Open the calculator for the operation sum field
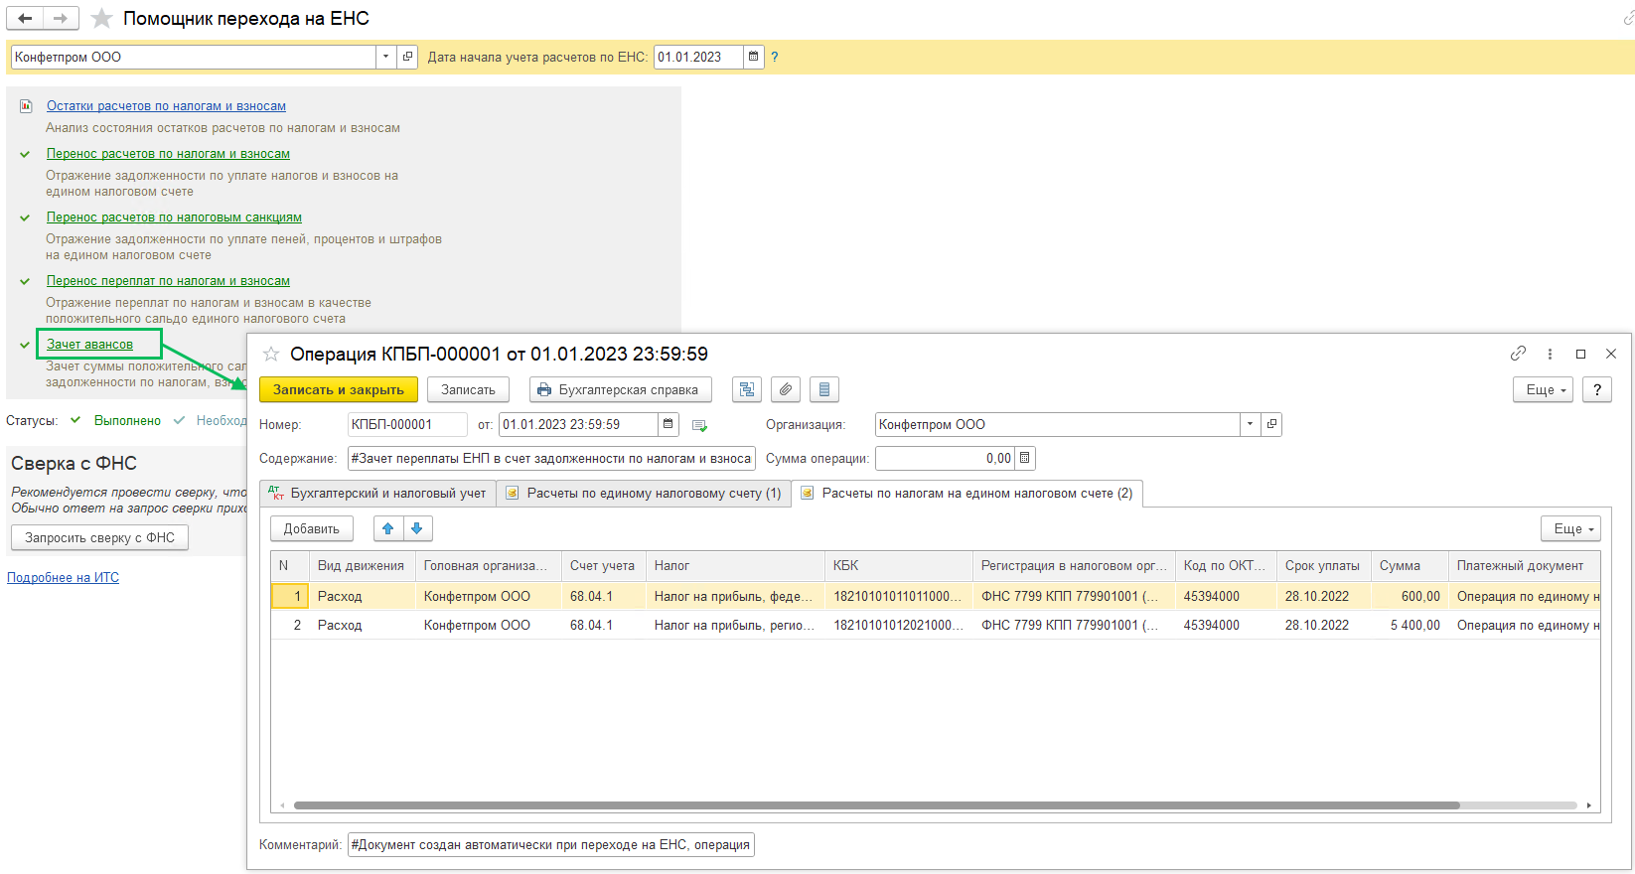Image resolution: width=1635 pixels, height=874 pixels. point(1025,458)
